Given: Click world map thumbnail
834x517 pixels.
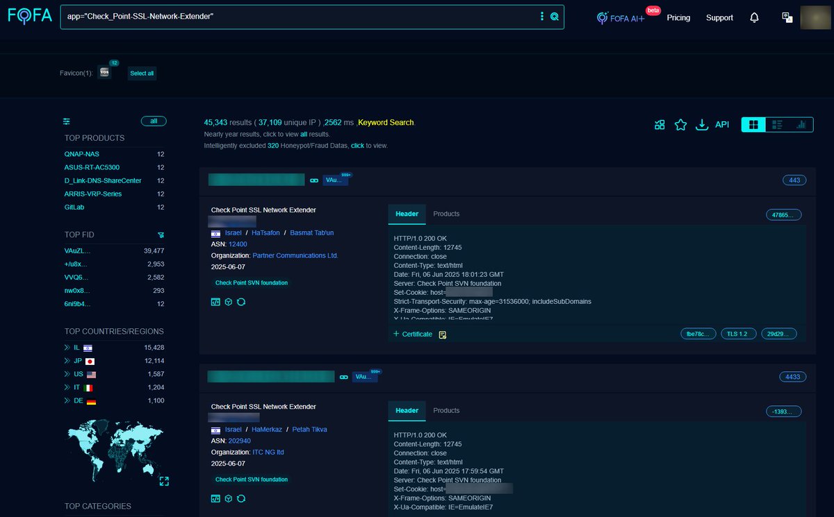Looking at the screenshot, I should [115, 451].
